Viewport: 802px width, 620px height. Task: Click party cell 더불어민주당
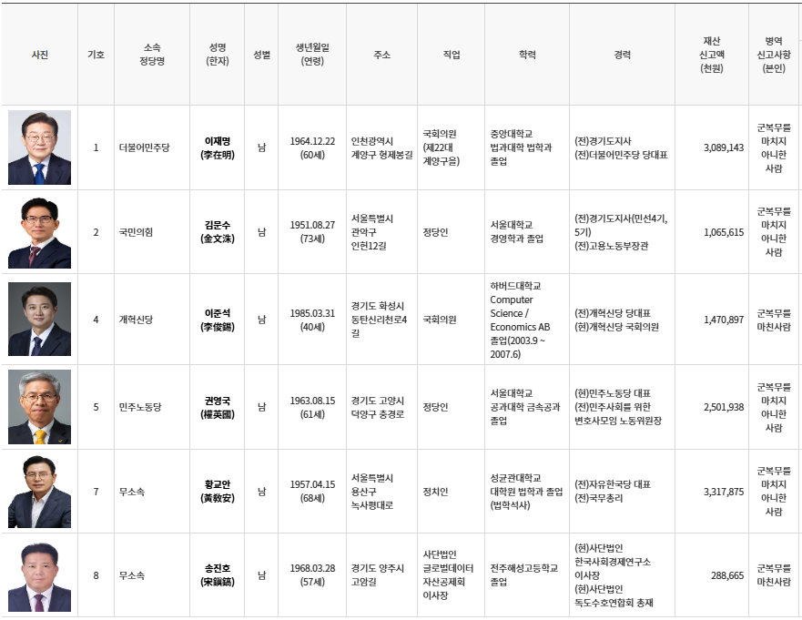point(144,147)
